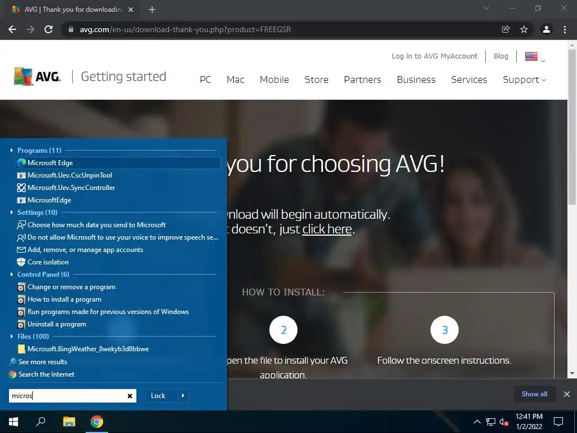Open Microsoft Edge from search results
The image size is (577, 433).
(118, 163)
